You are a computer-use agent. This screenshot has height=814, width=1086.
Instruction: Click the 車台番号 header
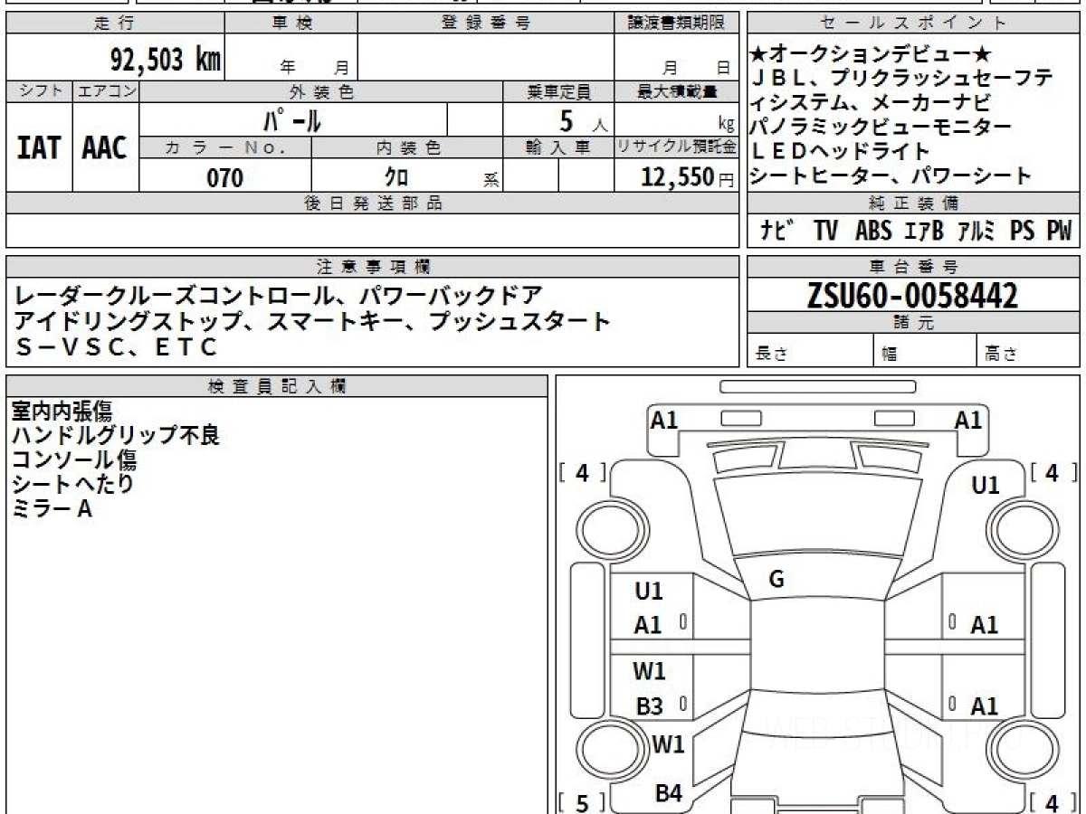[913, 266]
